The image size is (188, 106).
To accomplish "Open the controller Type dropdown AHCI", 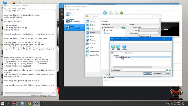I will (148, 30).
